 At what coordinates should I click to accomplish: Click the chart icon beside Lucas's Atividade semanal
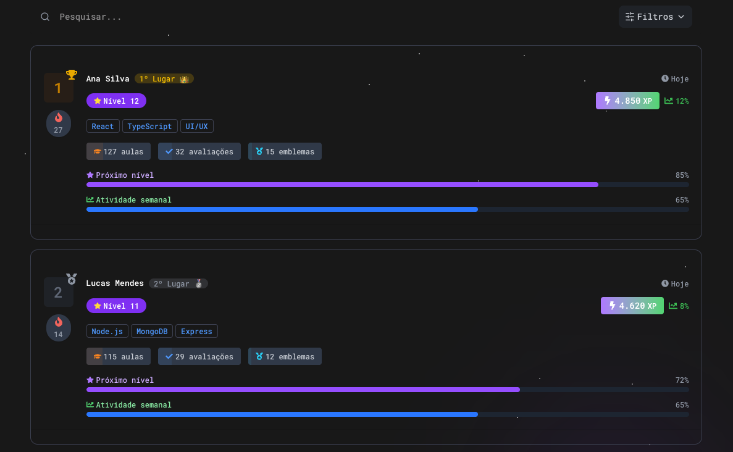click(x=90, y=404)
